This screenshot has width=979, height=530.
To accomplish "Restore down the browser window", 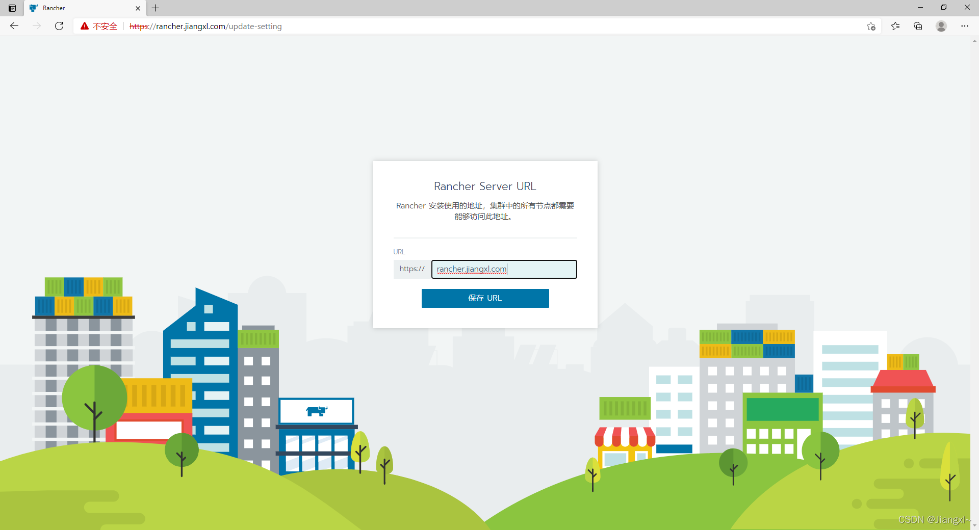I will coord(943,7).
